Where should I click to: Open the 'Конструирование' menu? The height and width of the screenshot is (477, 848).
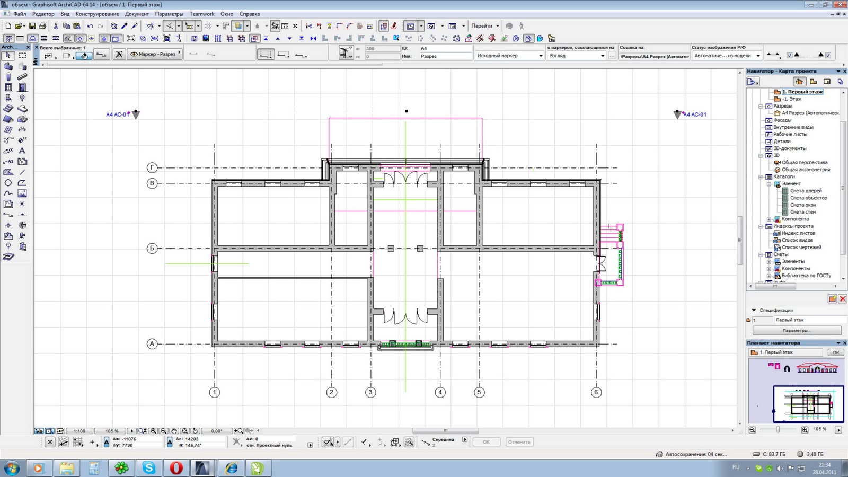coord(97,14)
